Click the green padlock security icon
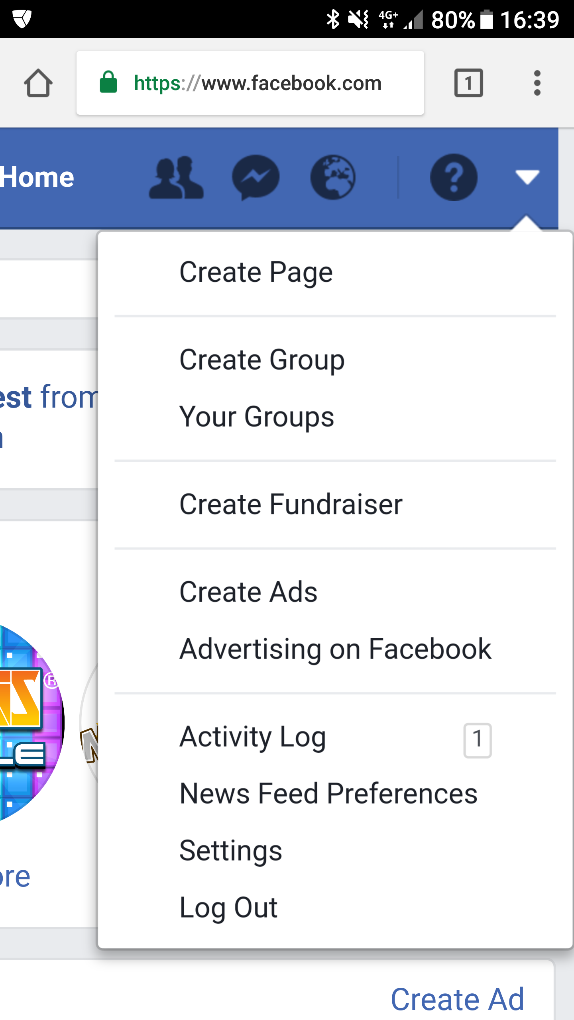This screenshot has width=574, height=1020. [x=108, y=82]
